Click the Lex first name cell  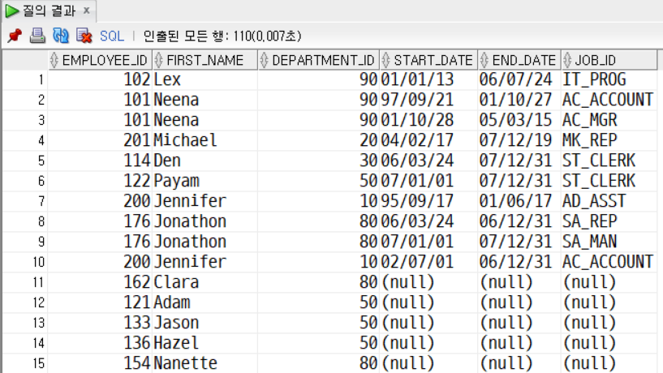tap(205, 79)
